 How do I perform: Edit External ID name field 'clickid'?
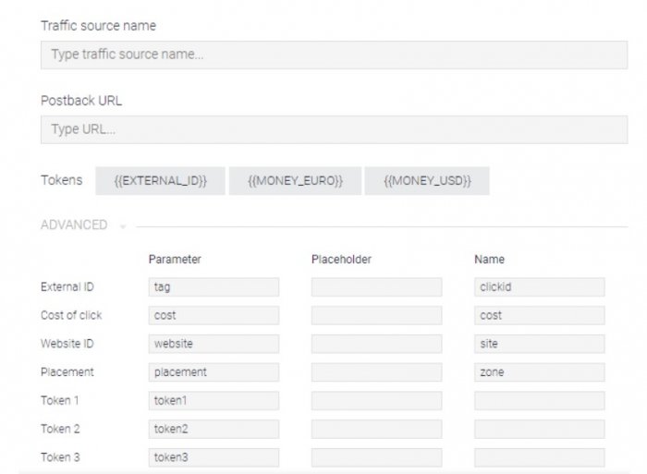539,287
